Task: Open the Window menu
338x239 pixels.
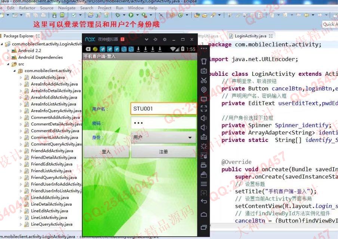Action: 136,8
